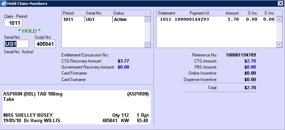This screenshot has width=285, height=130.
Task: Click the 1 Rpt text on label
Action: click(x=143, y=115)
